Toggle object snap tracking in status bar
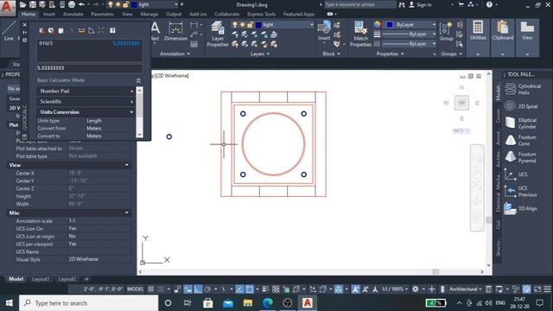553x311 pixels. 239,289
